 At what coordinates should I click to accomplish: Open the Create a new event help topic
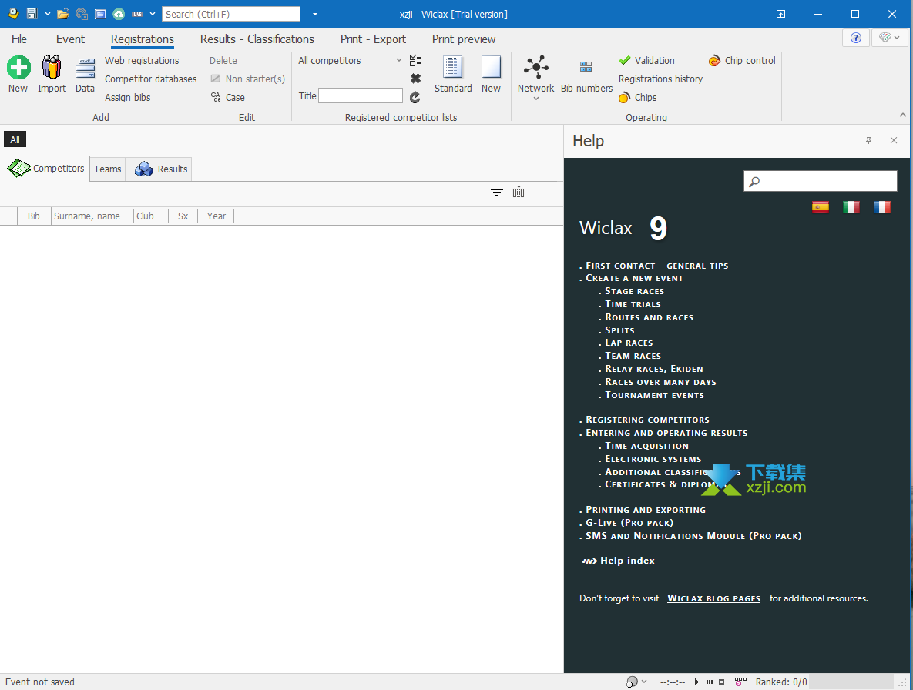pyautogui.click(x=634, y=278)
